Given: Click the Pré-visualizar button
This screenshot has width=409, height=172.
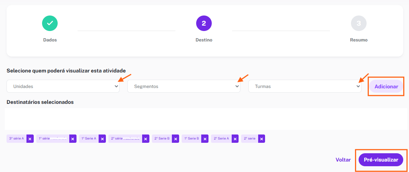Looking at the screenshot, I should 381,160.
